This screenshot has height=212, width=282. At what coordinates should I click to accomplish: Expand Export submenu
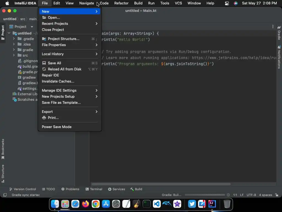coord(70,112)
